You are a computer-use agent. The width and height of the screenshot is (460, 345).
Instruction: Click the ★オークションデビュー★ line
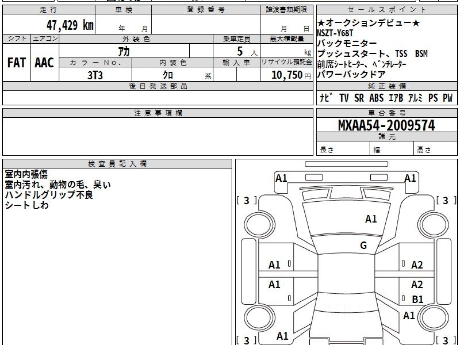coord(368,23)
